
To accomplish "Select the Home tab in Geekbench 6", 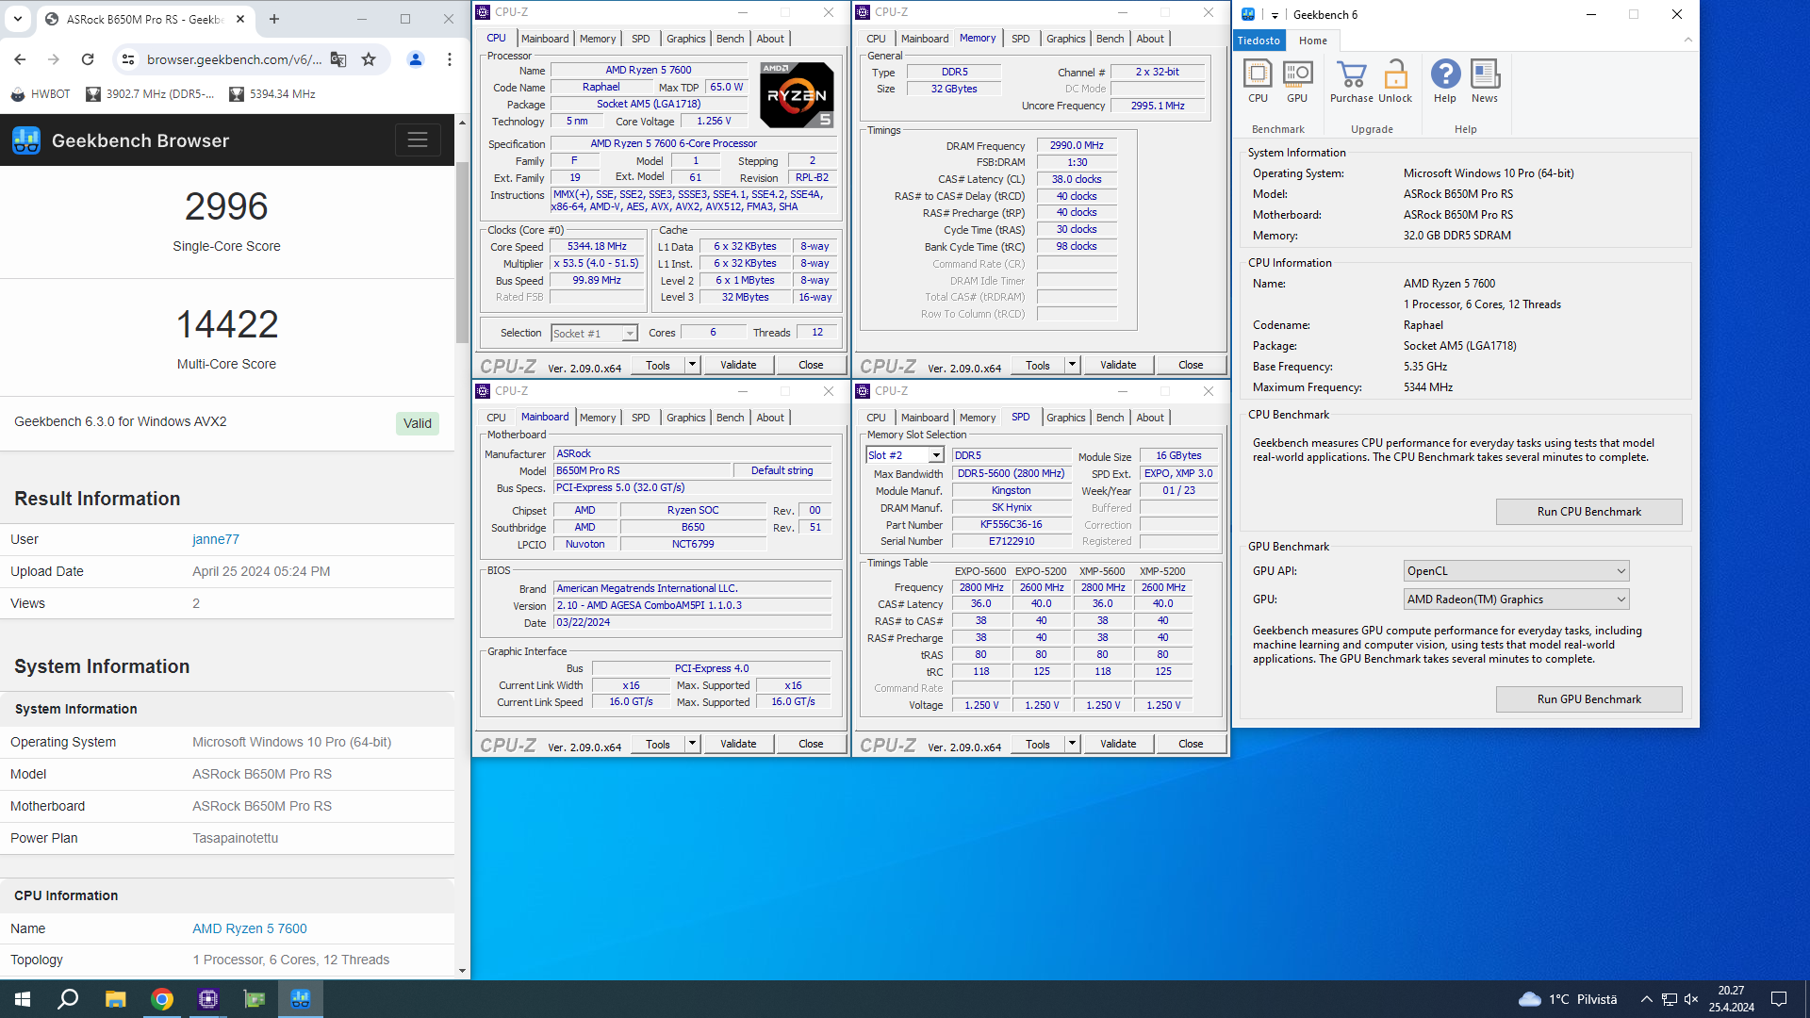I will coord(1312,41).
